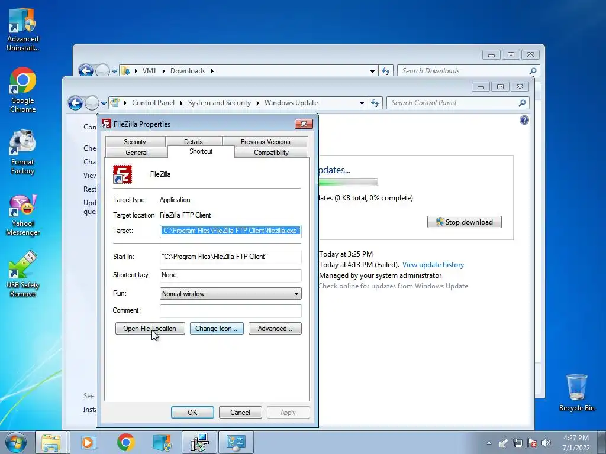Click the Start in field
The width and height of the screenshot is (606, 454).
pos(231,257)
